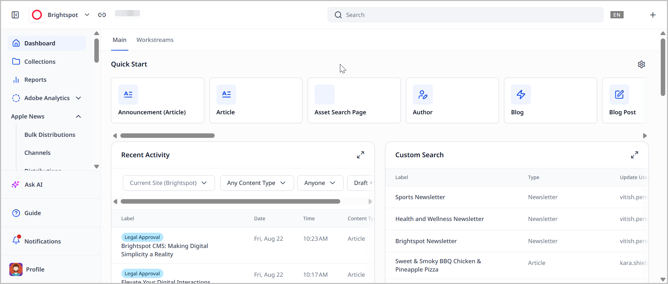Click the Article quick start card icon
Screen dimensions: 668x284
(x=226, y=95)
